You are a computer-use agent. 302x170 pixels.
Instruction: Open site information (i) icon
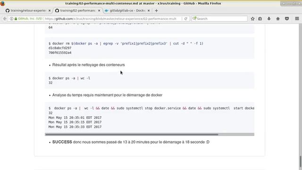(11, 19)
